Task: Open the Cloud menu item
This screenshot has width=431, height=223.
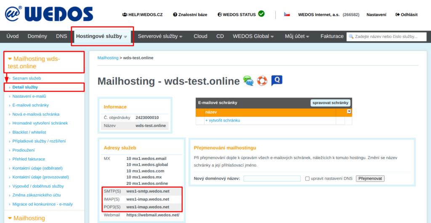Action: click(200, 36)
